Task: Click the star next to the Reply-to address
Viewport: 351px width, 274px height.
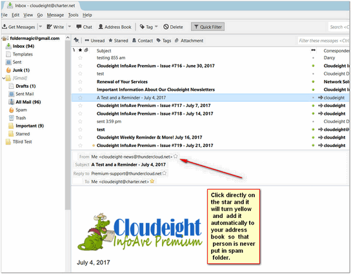Action: 165,173
